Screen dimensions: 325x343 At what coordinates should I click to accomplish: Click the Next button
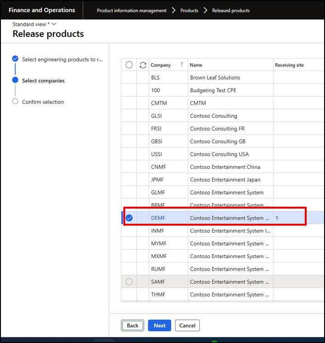pyautogui.click(x=159, y=325)
